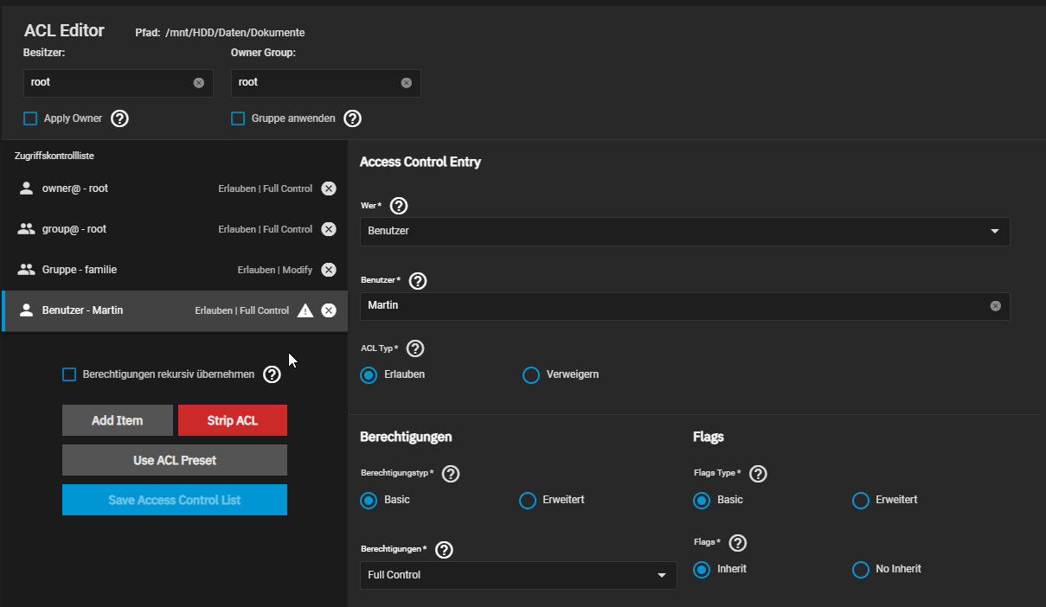1046x607 pixels.
Task: Clear the Martin user field
Action: pyautogui.click(x=995, y=306)
